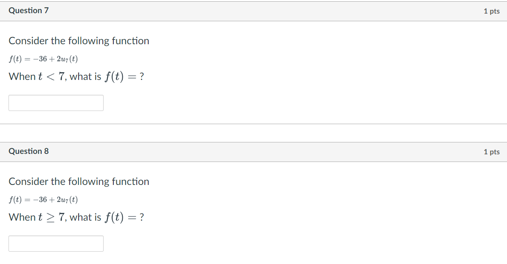The image size is (507, 264).
Task: Click the gray Question 7 title bar
Action: click(x=253, y=11)
